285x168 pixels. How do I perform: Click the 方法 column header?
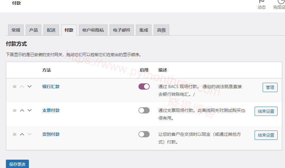pos(47,70)
